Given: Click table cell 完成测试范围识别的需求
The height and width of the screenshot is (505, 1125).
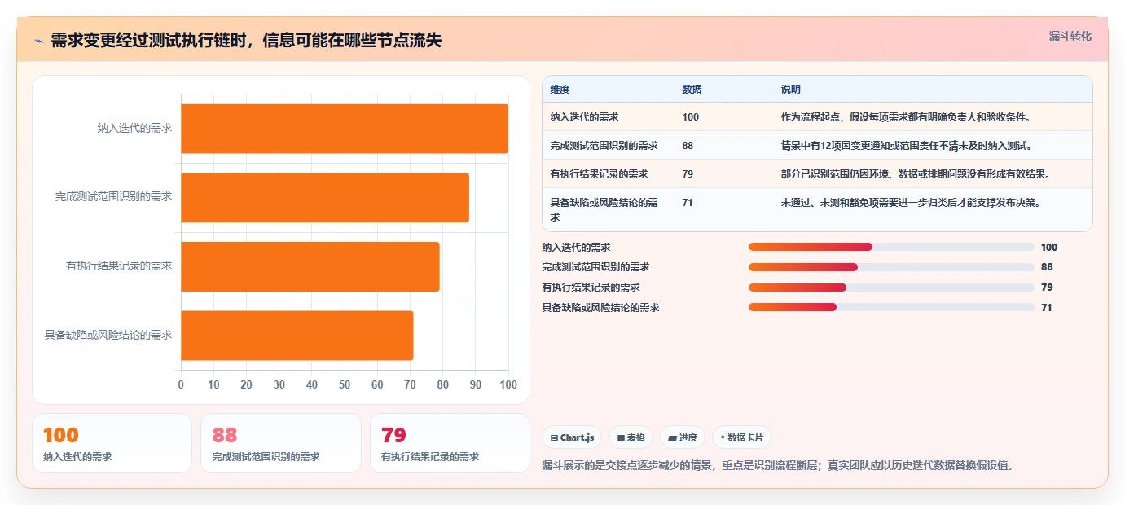Looking at the screenshot, I should (x=604, y=146).
